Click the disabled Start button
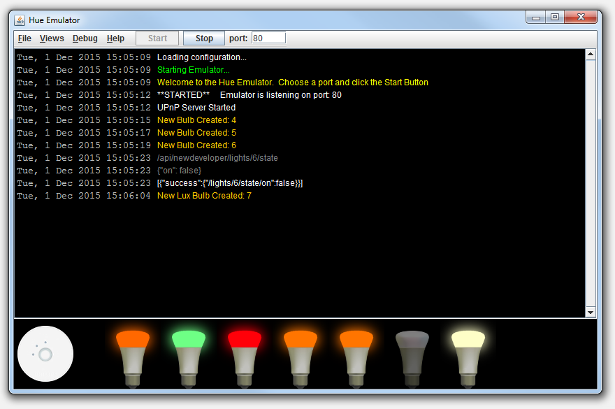615x409 pixels. [157, 38]
